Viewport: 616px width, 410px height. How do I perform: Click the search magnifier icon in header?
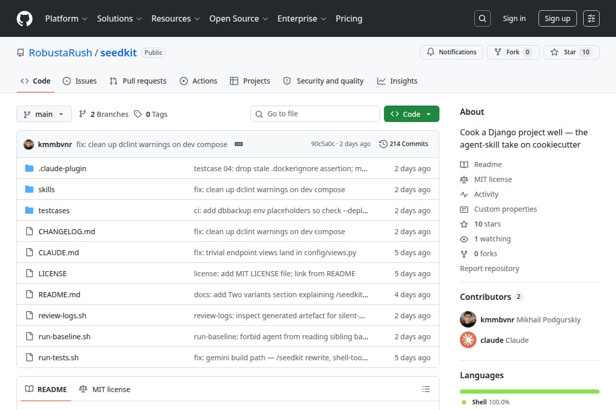[482, 18]
